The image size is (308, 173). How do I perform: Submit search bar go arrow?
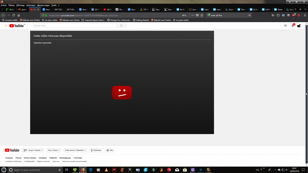tap(249, 15)
